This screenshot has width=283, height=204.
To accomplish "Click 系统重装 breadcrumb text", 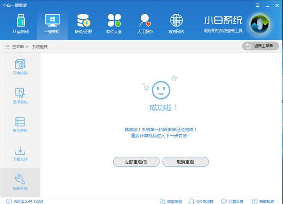I will [x=40, y=47].
